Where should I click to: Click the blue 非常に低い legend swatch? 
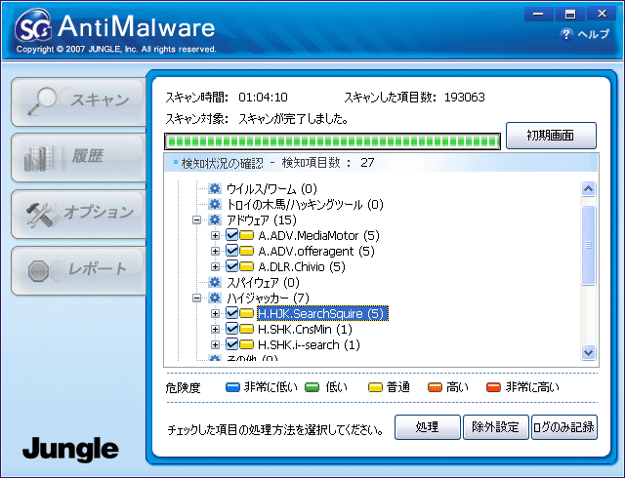pyautogui.click(x=232, y=386)
